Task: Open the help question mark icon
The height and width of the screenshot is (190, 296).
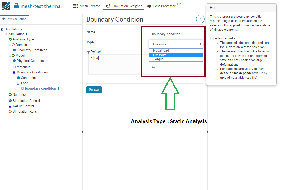Action: [x=200, y=19]
